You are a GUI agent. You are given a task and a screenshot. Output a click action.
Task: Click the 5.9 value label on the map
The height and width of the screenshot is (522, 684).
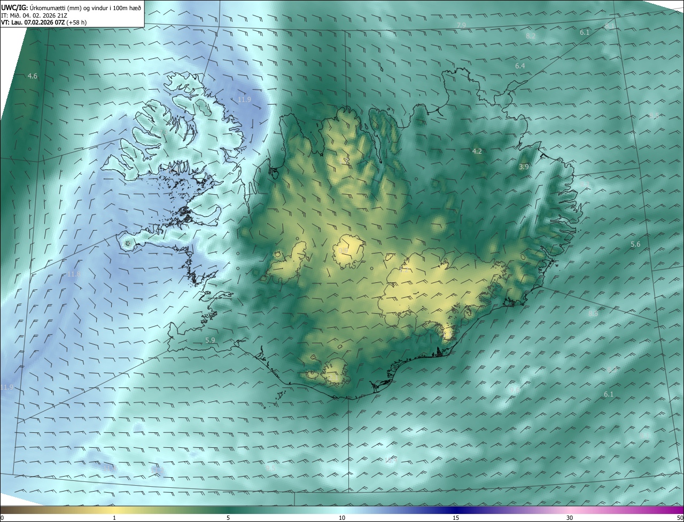[x=210, y=340]
